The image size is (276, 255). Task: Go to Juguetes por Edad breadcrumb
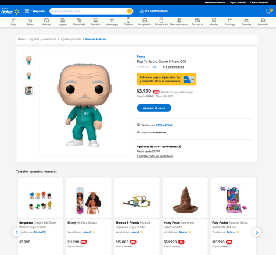pos(71,39)
